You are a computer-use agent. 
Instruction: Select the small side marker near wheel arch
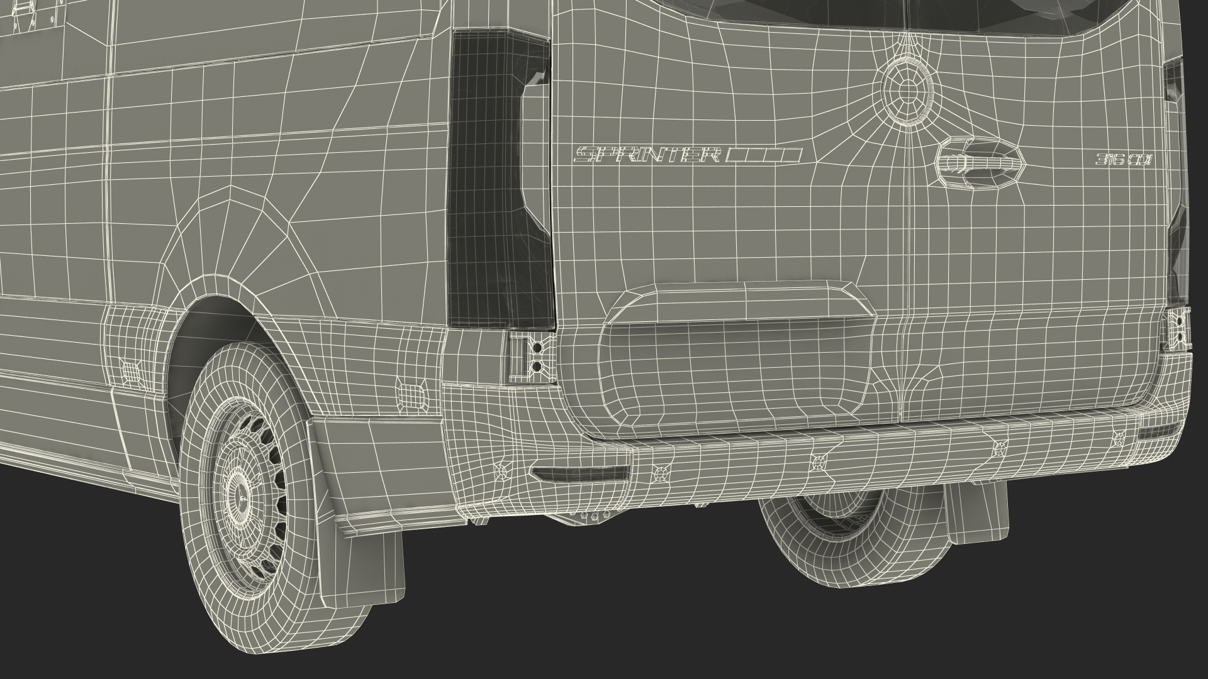point(130,372)
